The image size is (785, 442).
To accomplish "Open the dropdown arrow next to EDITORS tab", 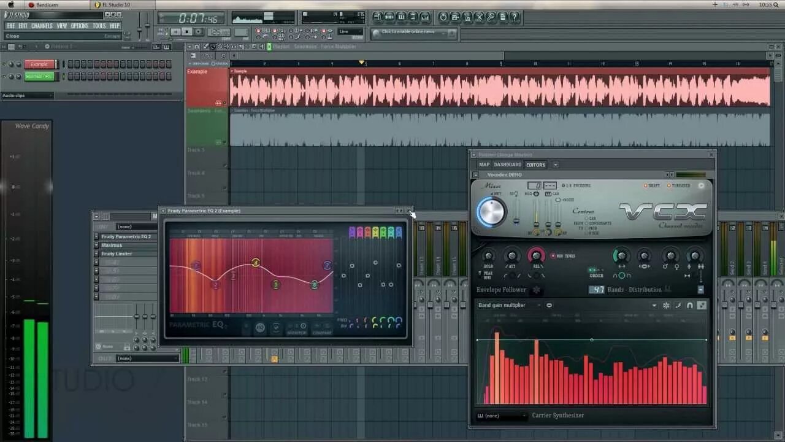I will click(556, 165).
